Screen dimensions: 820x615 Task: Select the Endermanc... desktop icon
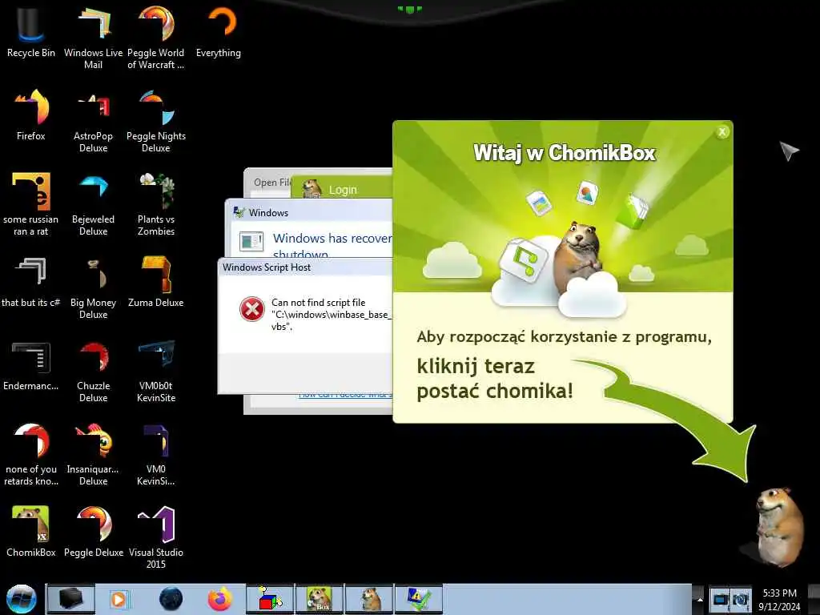click(31, 365)
